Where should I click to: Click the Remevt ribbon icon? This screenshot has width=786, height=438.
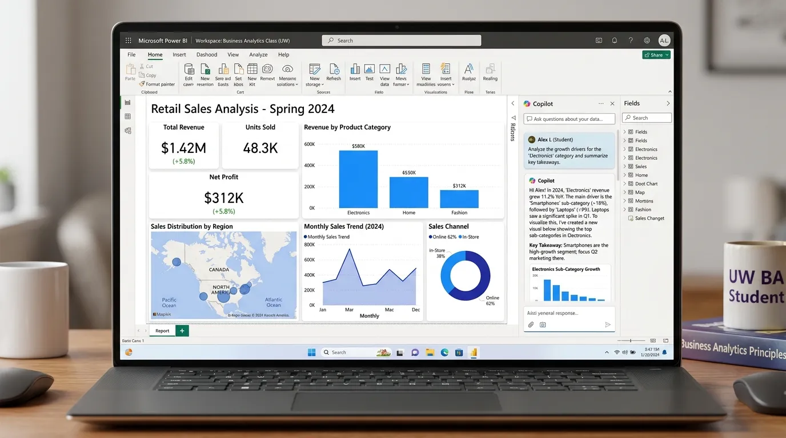(x=267, y=69)
